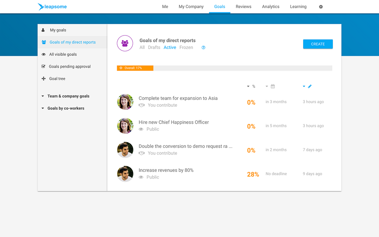Click the calendar deadline column icon
379x237 pixels.
point(273,87)
